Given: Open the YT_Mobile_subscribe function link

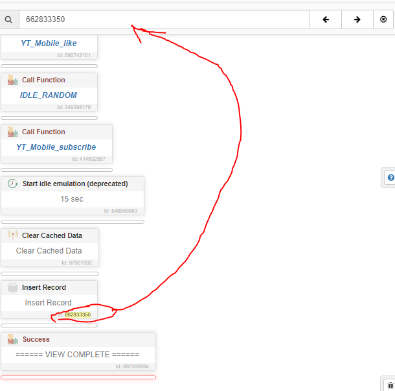Looking at the screenshot, I should (56, 147).
